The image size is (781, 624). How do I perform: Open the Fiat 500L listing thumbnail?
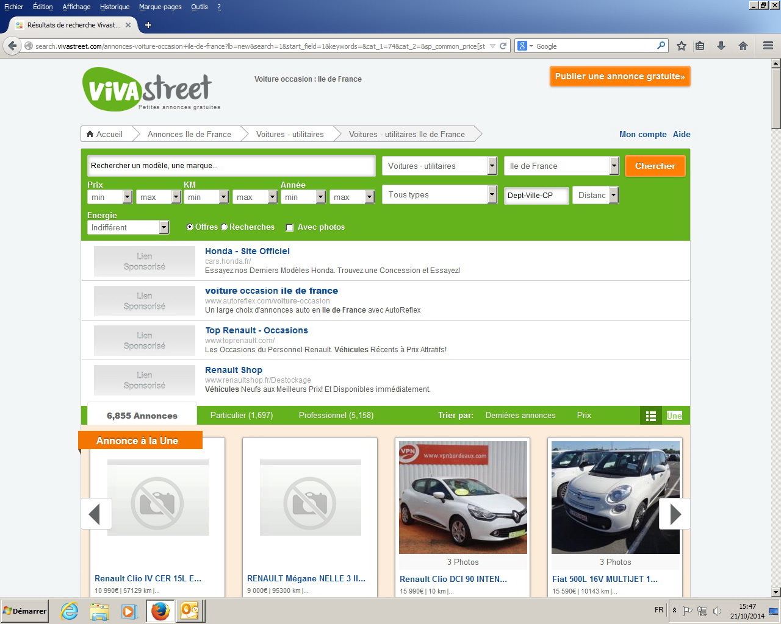615,497
